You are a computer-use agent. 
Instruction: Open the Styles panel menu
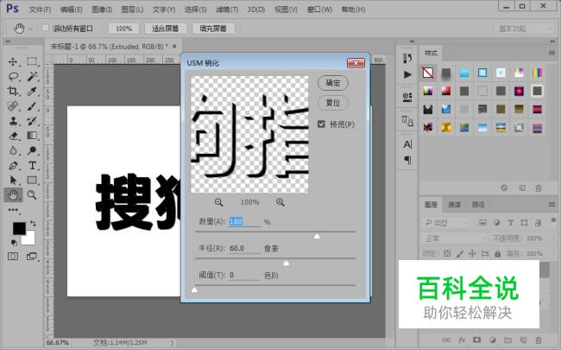pyautogui.click(x=552, y=53)
